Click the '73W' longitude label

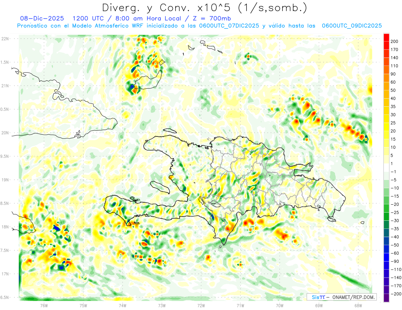pyautogui.click(x=161, y=305)
